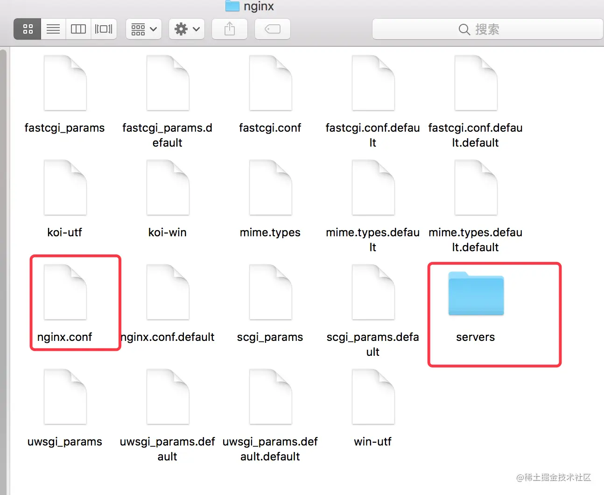Click the 'fastcgi.conf' file name label
The image size is (604, 495).
pyautogui.click(x=270, y=127)
